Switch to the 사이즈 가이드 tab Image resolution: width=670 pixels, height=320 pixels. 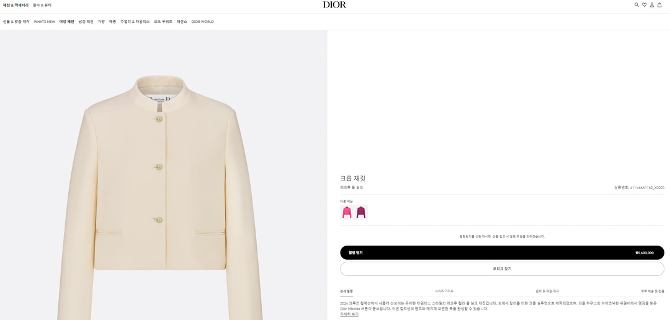[x=444, y=291]
